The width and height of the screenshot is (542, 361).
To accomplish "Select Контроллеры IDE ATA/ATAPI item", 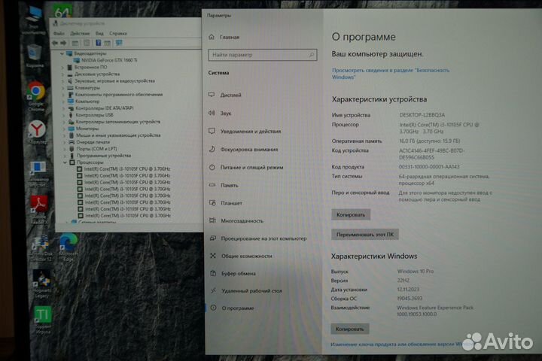I will pyautogui.click(x=105, y=108).
